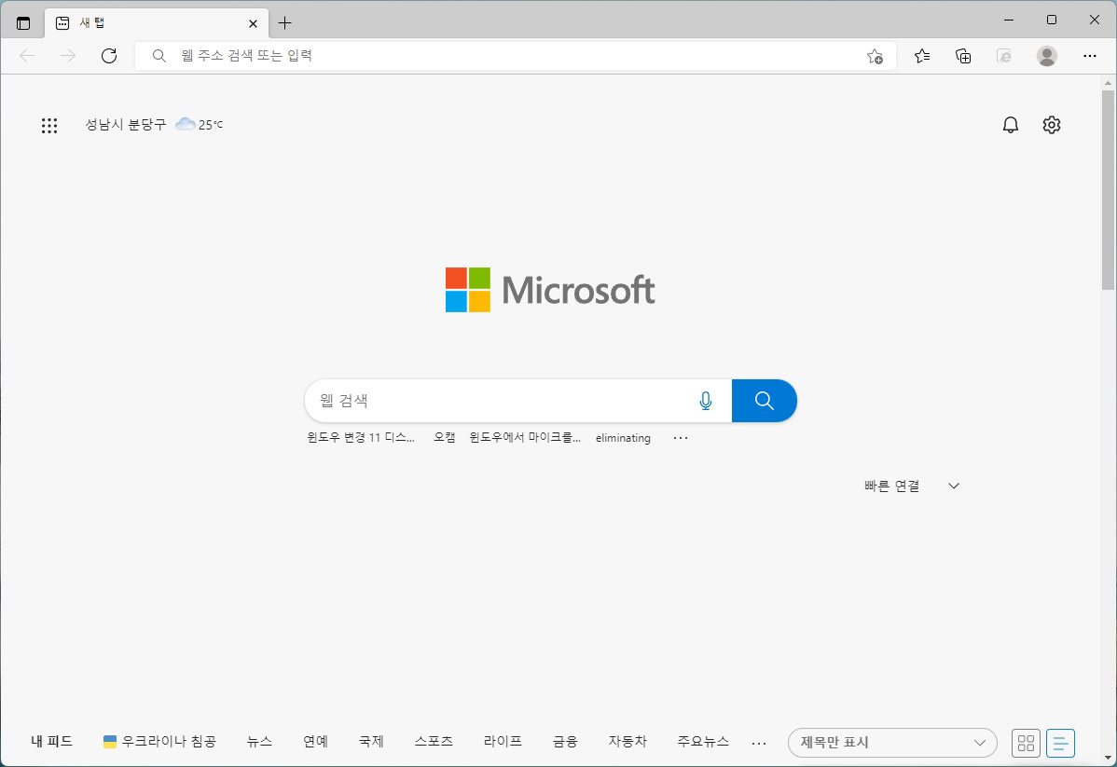
Task: Open a new tab with plus button
Action: [x=284, y=22]
